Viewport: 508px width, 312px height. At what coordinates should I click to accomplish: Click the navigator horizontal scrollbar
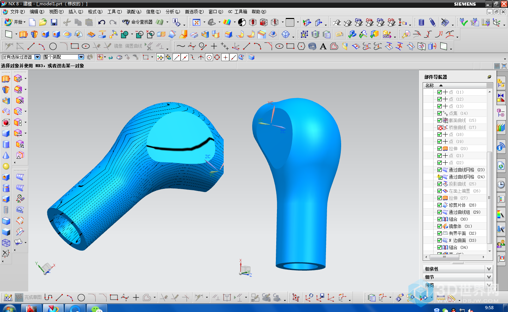coord(444,257)
